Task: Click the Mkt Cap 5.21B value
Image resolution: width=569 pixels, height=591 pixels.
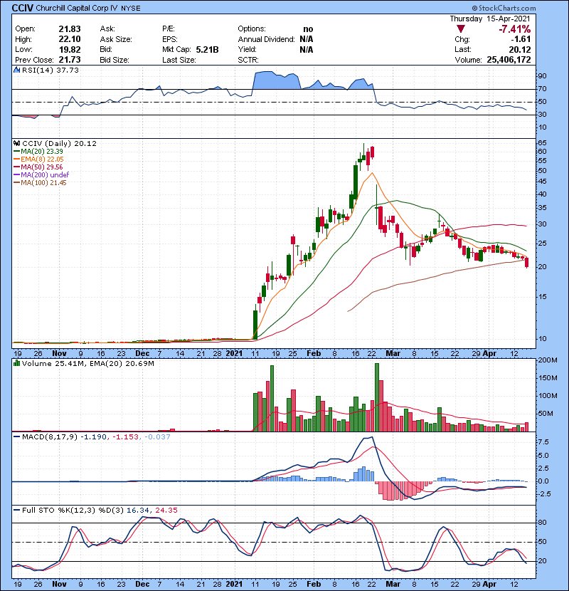Action: coord(207,49)
